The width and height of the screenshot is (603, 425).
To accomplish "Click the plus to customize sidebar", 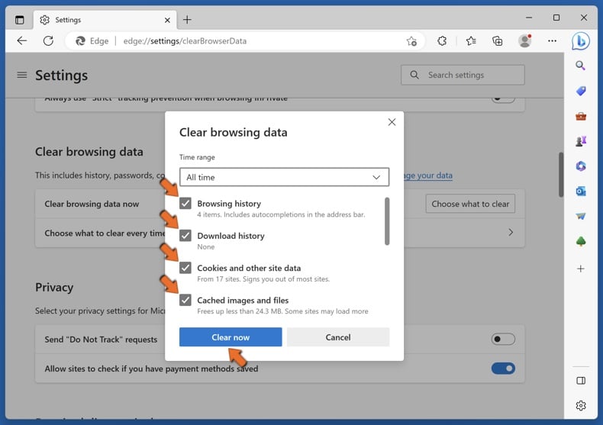I will pyautogui.click(x=581, y=269).
